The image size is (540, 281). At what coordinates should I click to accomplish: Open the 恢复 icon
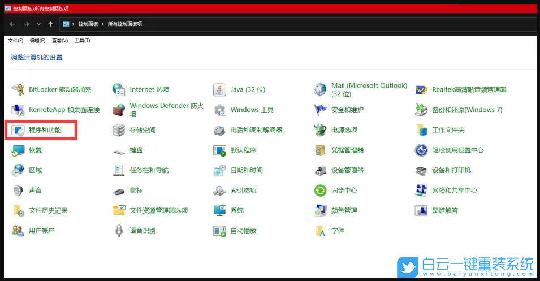[x=18, y=150]
